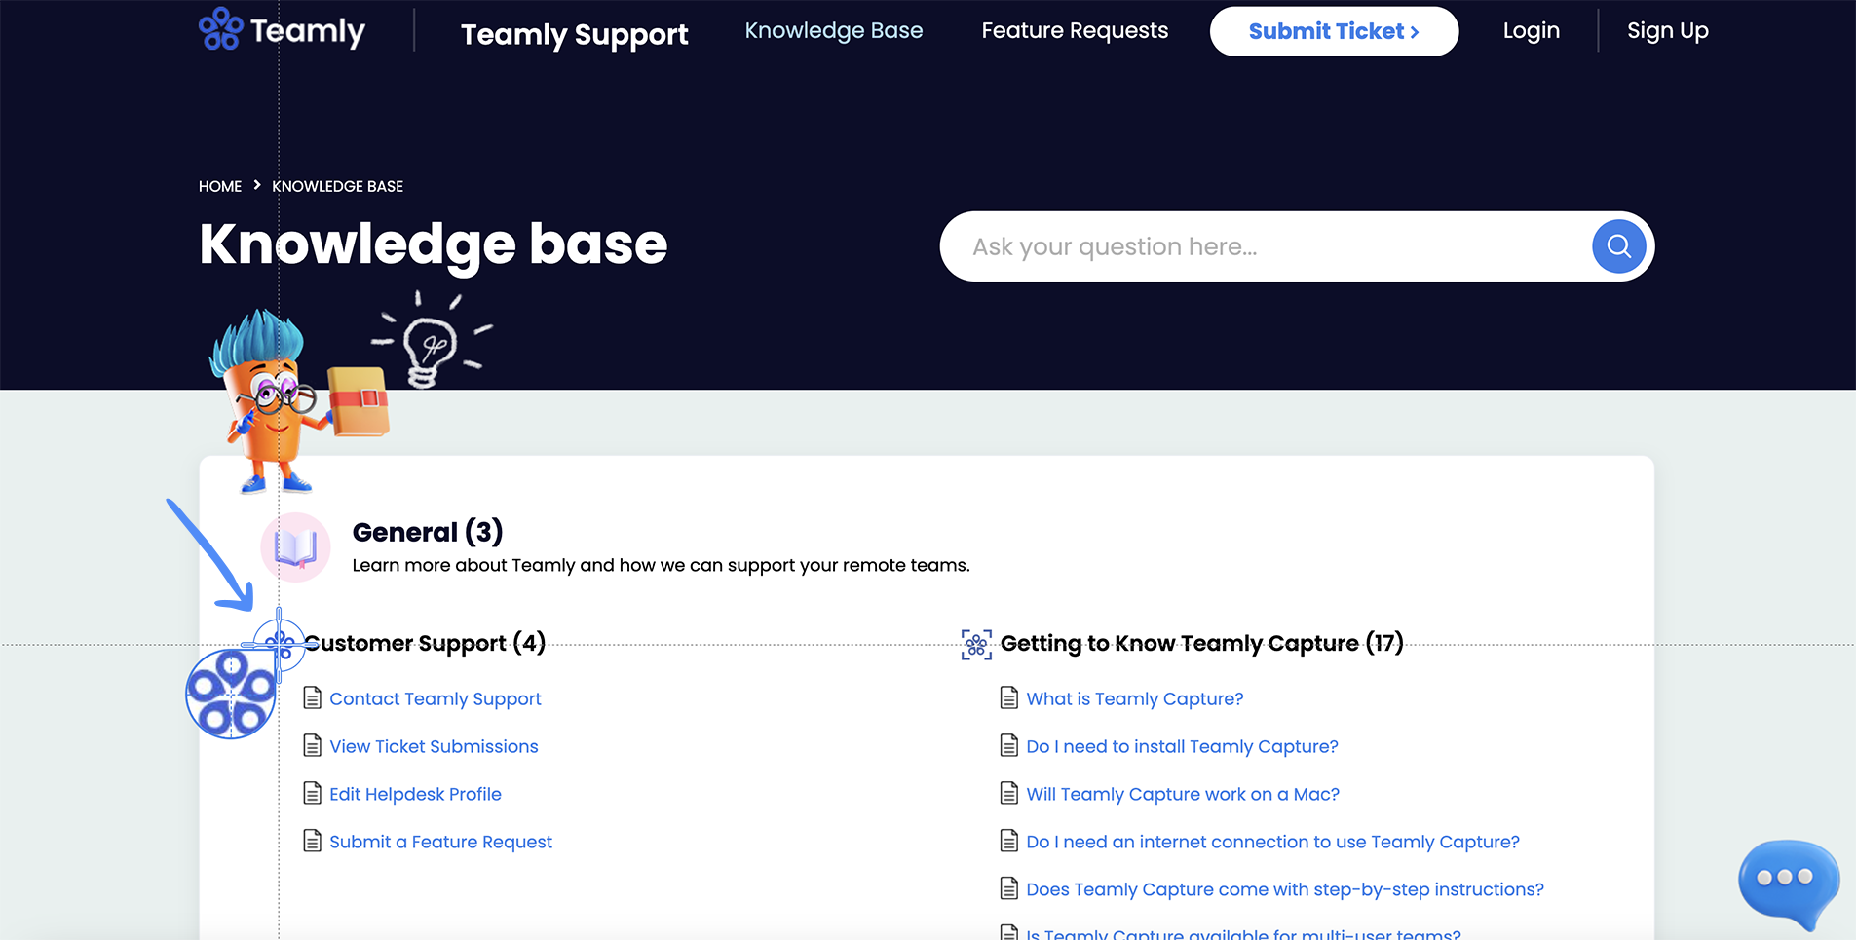1856x940 pixels.
Task: Click the General category description text
Action: pyautogui.click(x=661, y=565)
